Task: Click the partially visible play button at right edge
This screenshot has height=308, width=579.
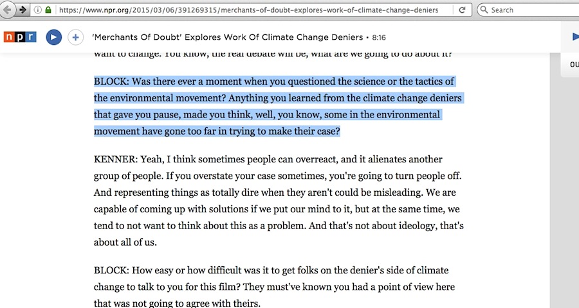Action: (574, 37)
